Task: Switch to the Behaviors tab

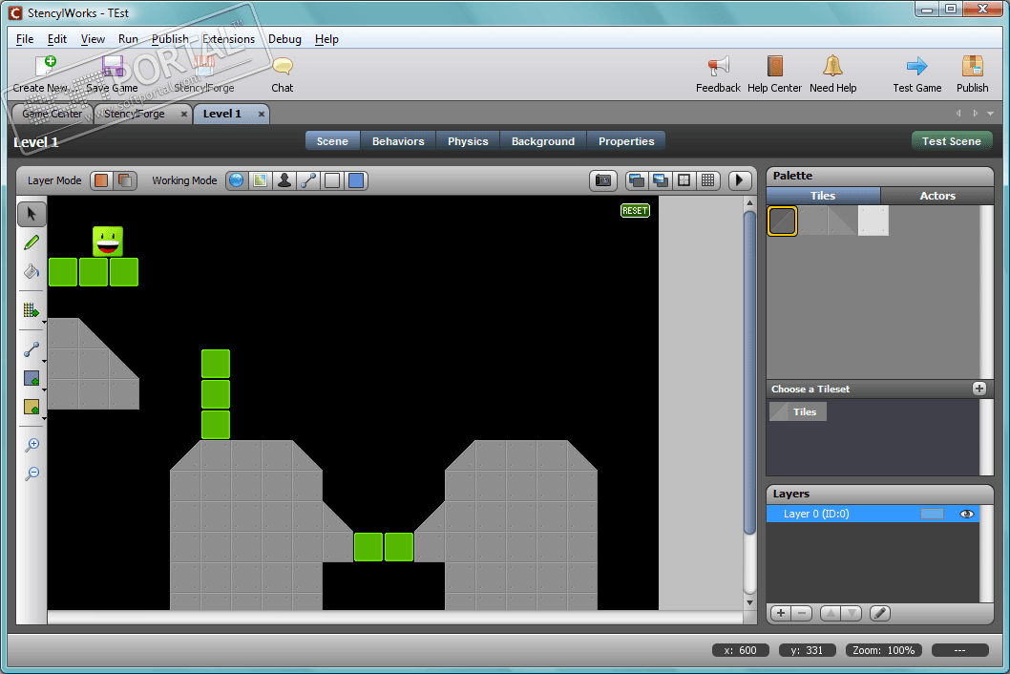Action: 398,141
